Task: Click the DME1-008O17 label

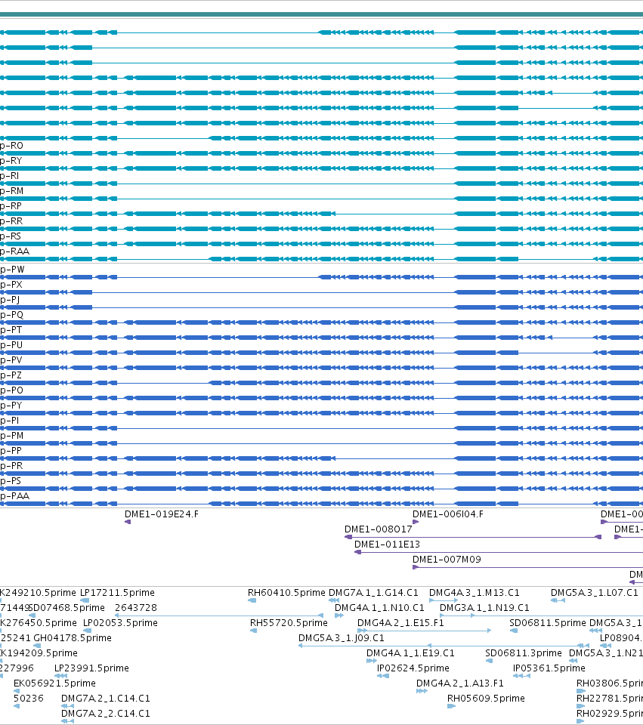Action: pyautogui.click(x=378, y=529)
